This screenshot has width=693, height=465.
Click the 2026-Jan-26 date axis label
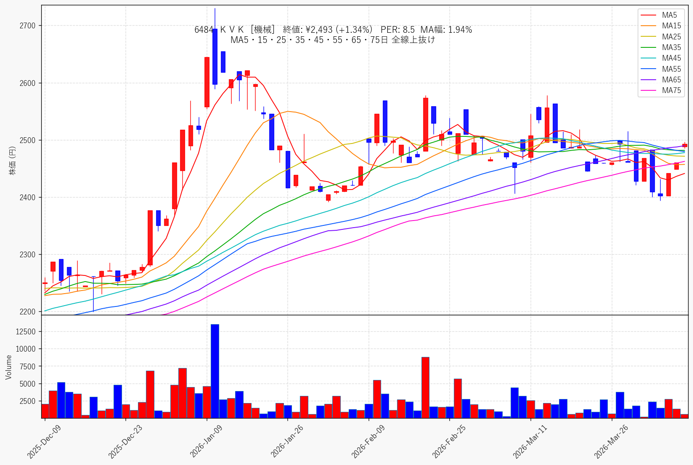point(287,442)
